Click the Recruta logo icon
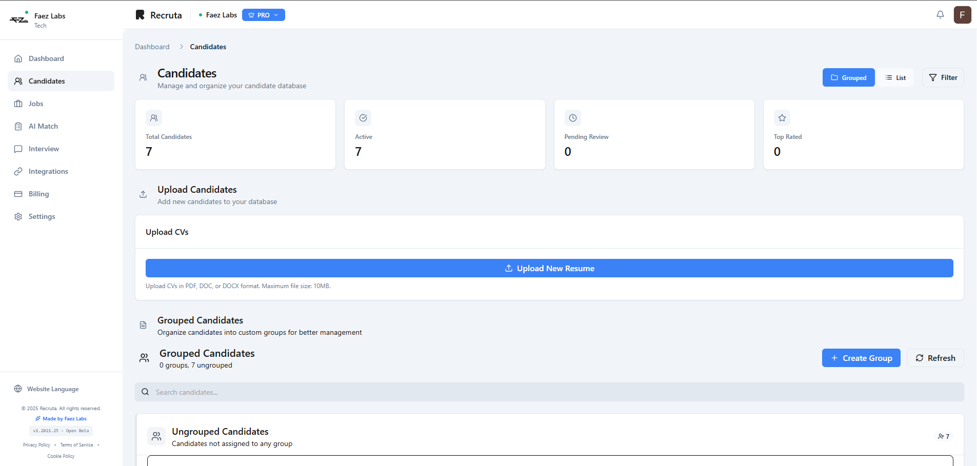 click(x=140, y=14)
